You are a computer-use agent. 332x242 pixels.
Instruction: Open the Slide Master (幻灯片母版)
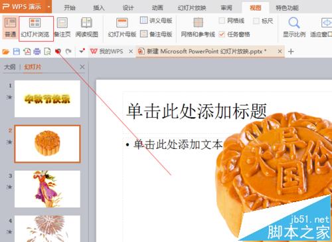pyautogui.click(x=122, y=28)
